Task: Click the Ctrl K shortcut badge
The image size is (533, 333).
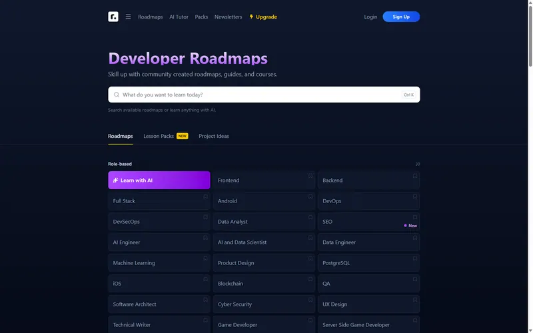Action: coord(408,95)
